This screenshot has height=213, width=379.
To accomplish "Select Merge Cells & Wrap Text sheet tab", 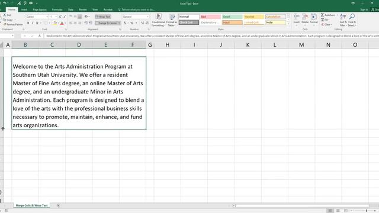I will tap(31, 205).
